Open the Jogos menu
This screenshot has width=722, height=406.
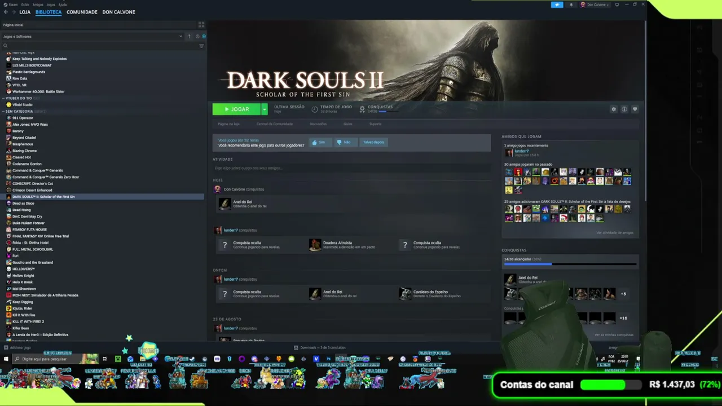pos(51,5)
